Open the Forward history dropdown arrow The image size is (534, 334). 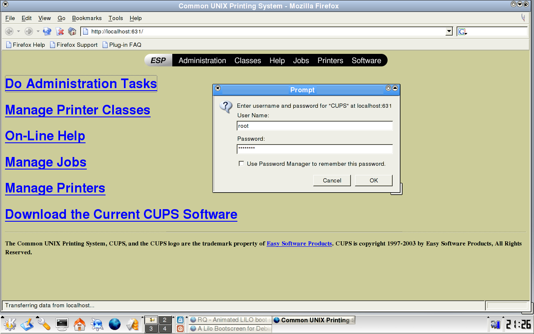(38, 31)
